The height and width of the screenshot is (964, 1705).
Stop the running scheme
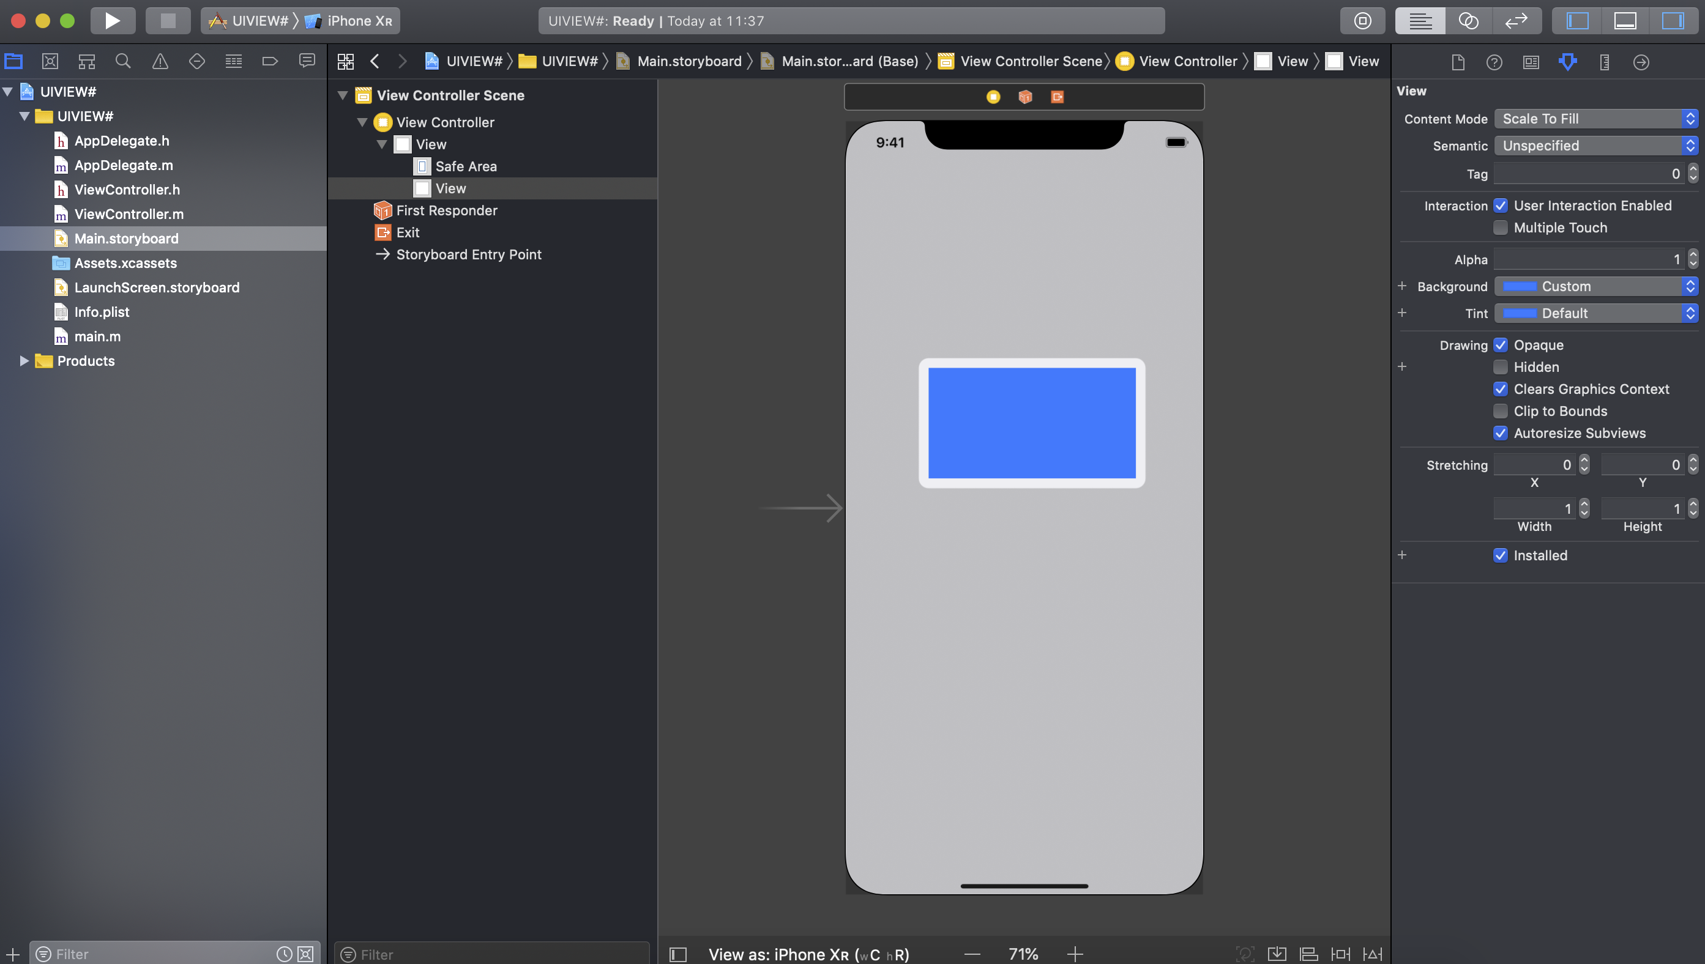click(x=168, y=21)
